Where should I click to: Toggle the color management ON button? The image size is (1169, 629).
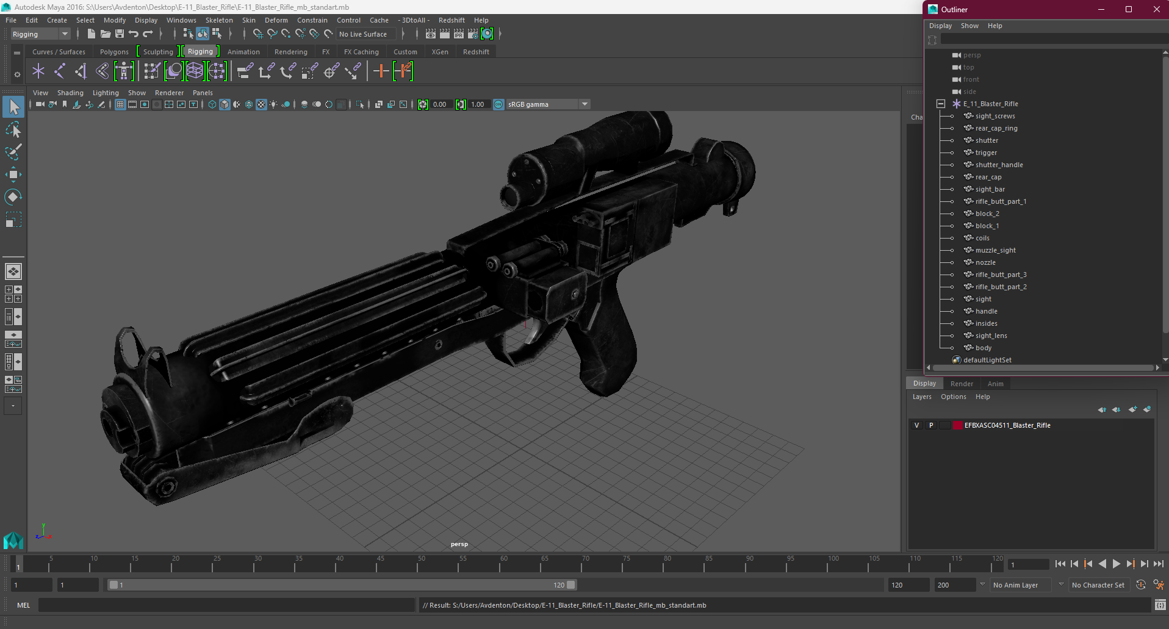coord(498,104)
